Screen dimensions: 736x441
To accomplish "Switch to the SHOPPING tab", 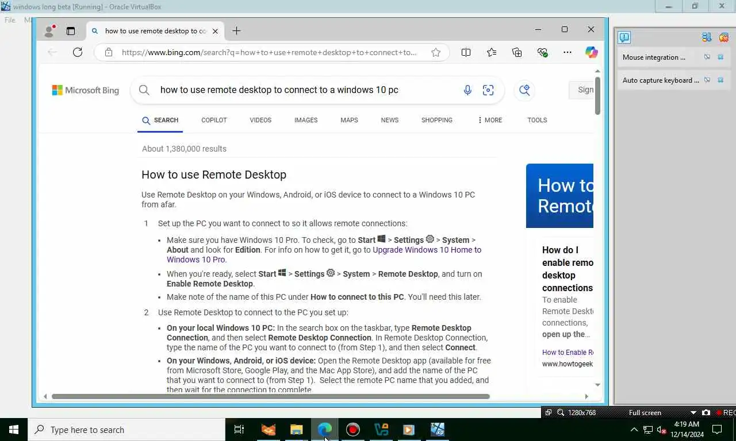I will pyautogui.click(x=437, y=120).
